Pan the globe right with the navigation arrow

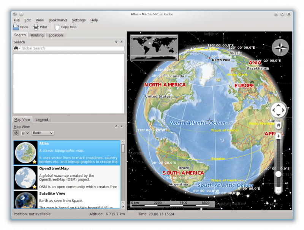[x=283, y=110]
